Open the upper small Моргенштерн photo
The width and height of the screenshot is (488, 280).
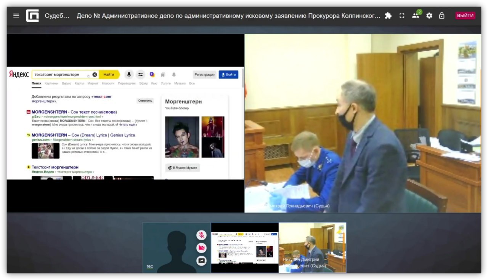point(213,126)
